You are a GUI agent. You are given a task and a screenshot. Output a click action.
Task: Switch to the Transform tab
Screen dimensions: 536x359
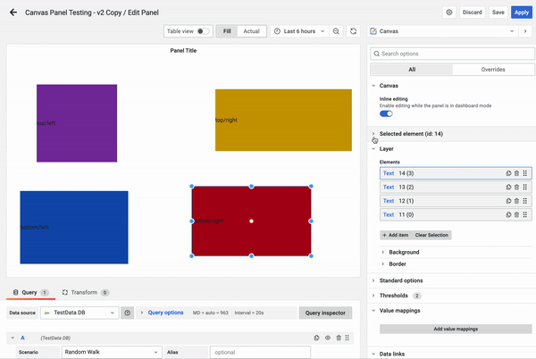click(84, 292)
